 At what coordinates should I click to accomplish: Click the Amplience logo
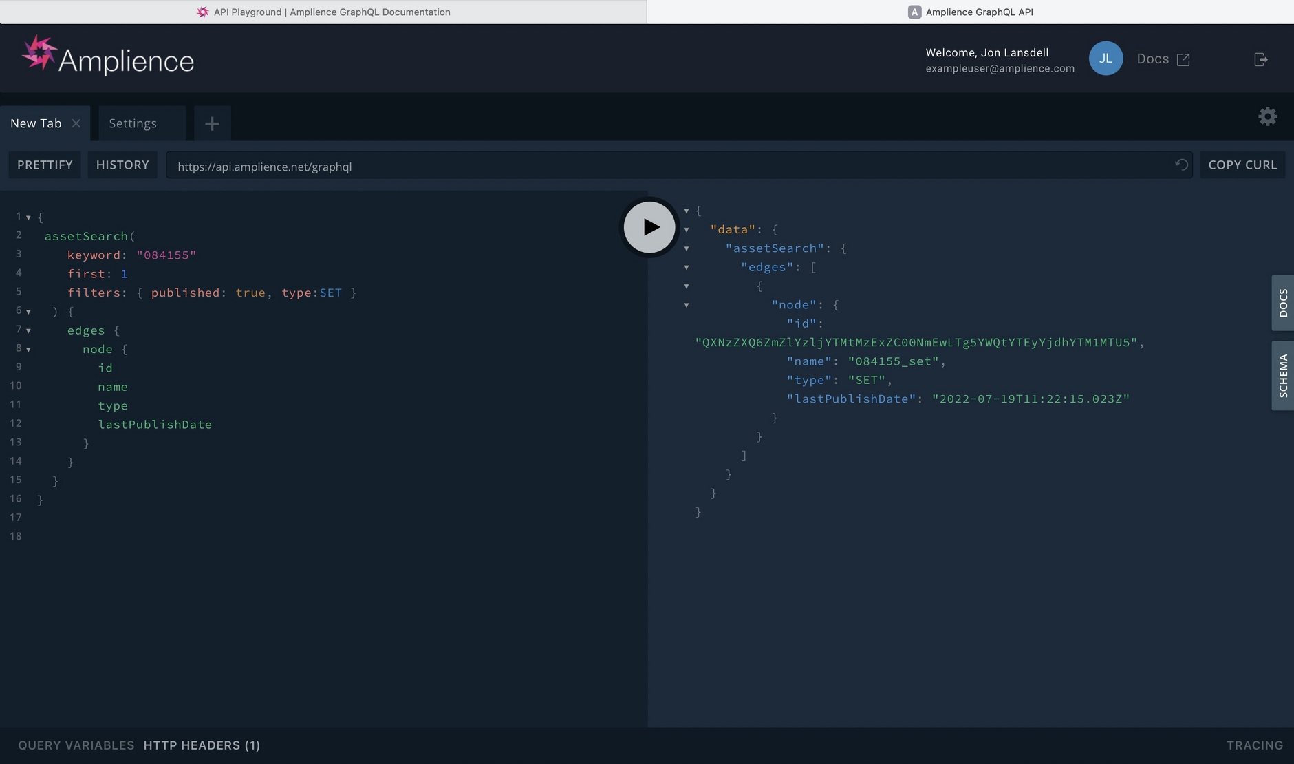click(x=108, y=56)
